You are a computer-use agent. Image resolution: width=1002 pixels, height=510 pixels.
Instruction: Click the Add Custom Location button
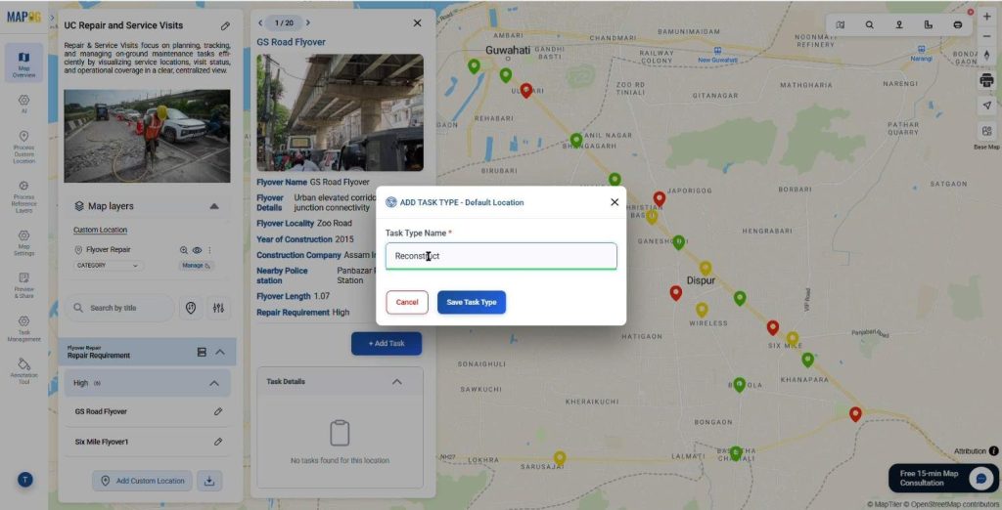point(143,481)
